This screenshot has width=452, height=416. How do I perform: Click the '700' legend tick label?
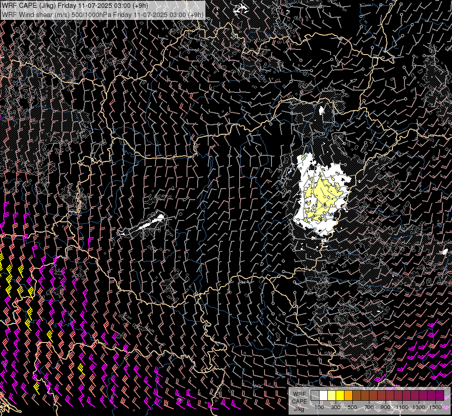[x=369, y=407]
